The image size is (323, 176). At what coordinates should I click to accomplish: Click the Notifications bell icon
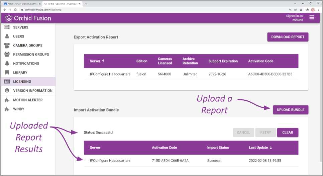(7, 63)
